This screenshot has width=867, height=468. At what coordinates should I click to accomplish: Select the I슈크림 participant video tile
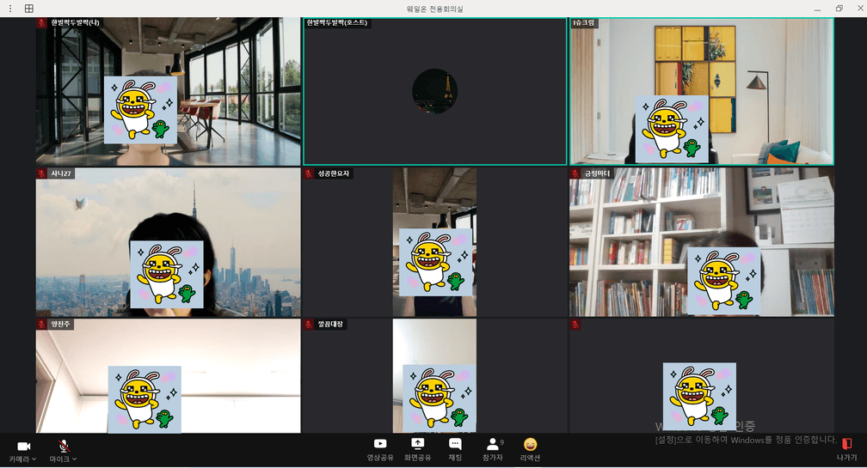coord(702,92)
